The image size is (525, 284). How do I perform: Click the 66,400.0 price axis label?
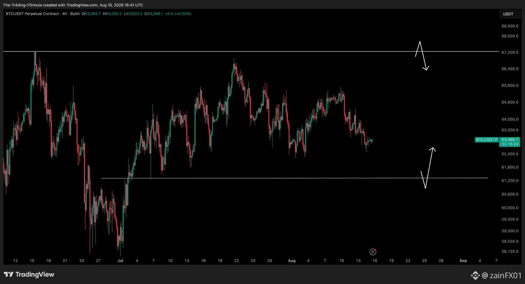(510, 69)
